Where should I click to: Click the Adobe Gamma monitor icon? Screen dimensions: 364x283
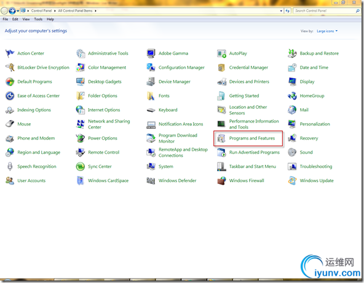151,54
